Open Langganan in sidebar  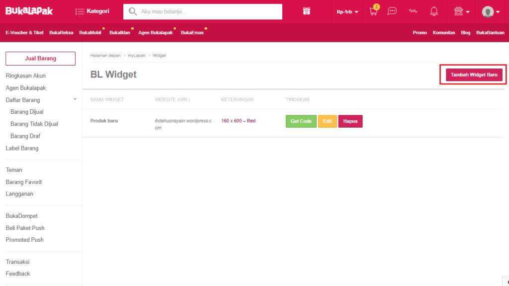19,194
